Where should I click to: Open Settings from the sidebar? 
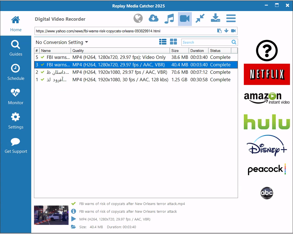(16, 121)
